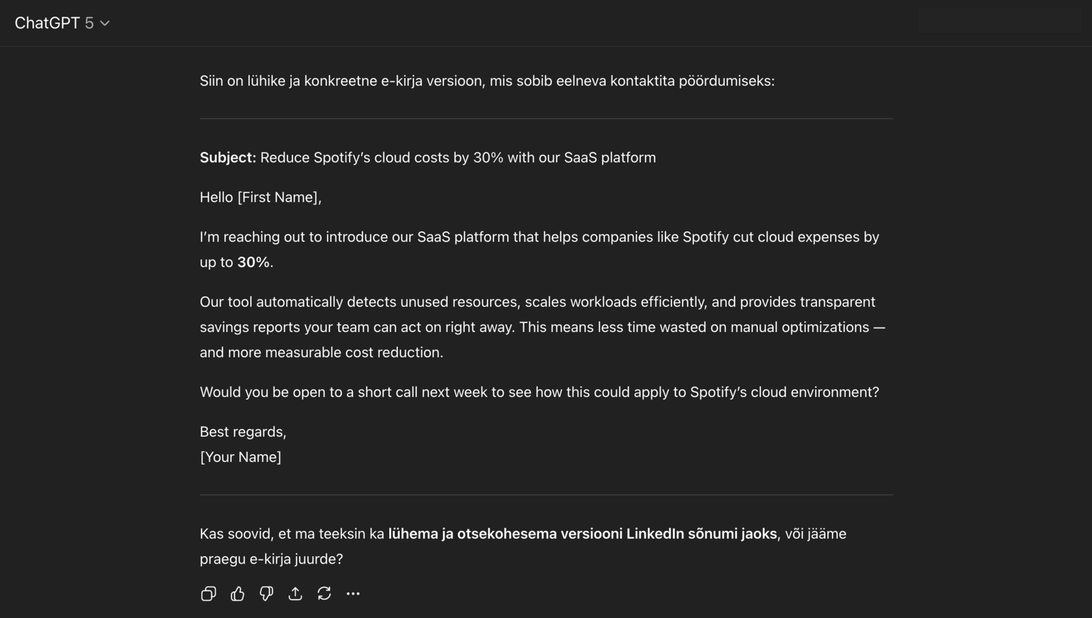
Task: Give the response a thumbs up
Action: (237, 593)
